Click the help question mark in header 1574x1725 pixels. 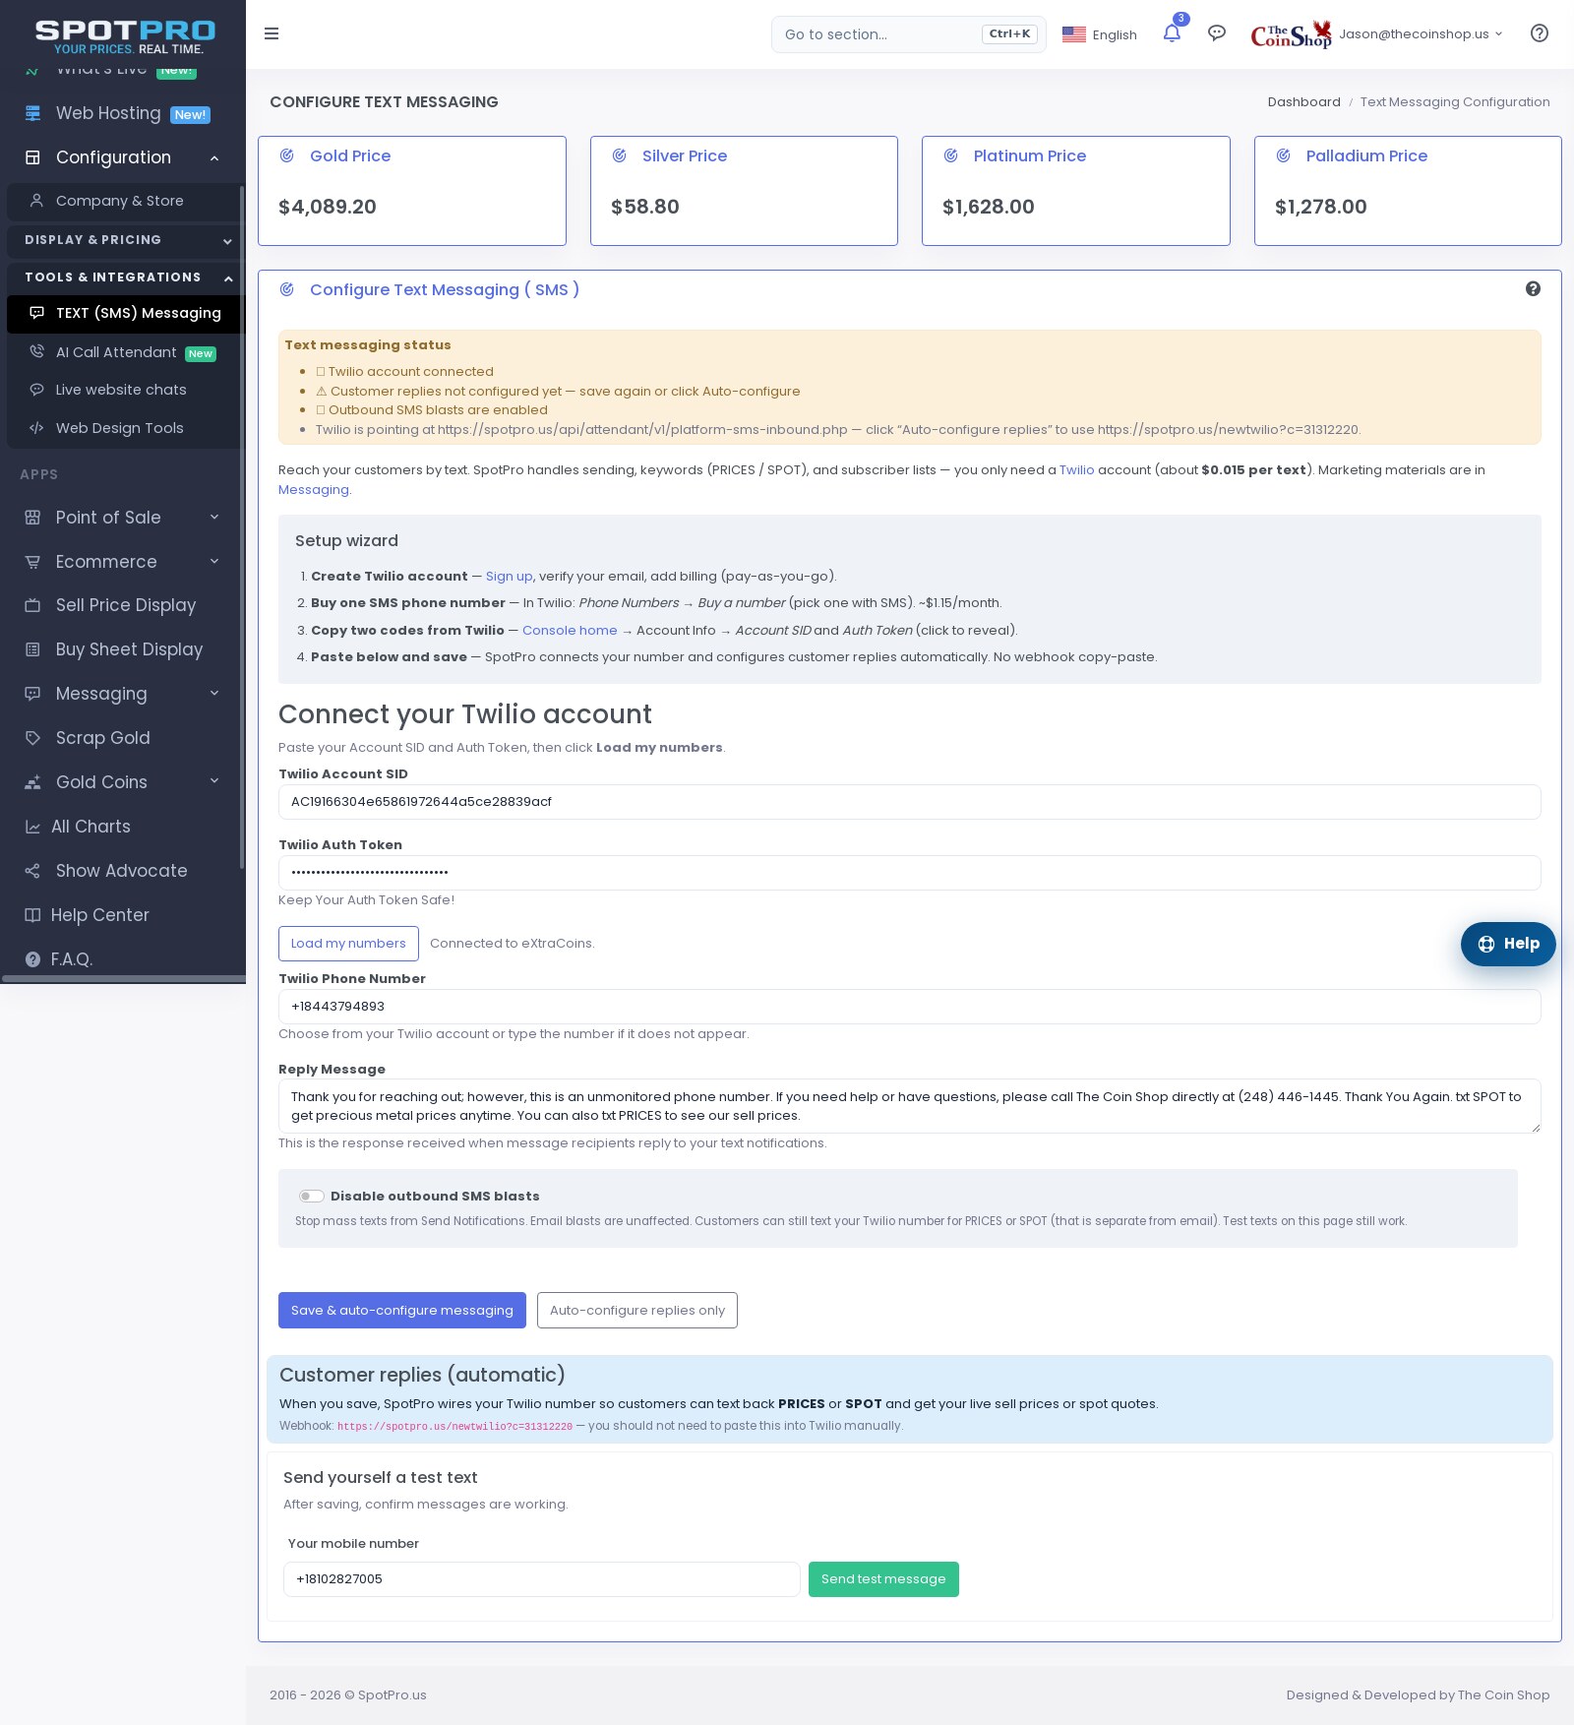click(x=1540, y=33)
